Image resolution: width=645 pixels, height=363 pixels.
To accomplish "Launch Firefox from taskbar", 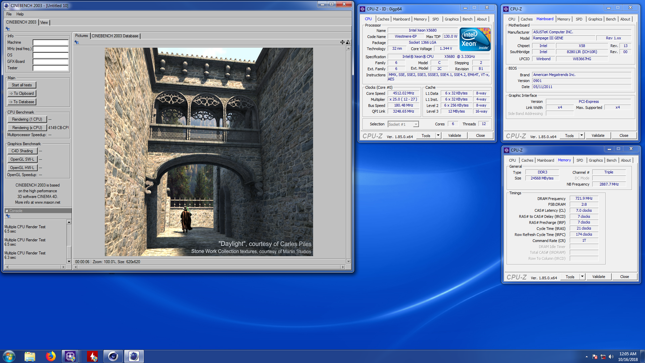I will click(x=51, y=356).
